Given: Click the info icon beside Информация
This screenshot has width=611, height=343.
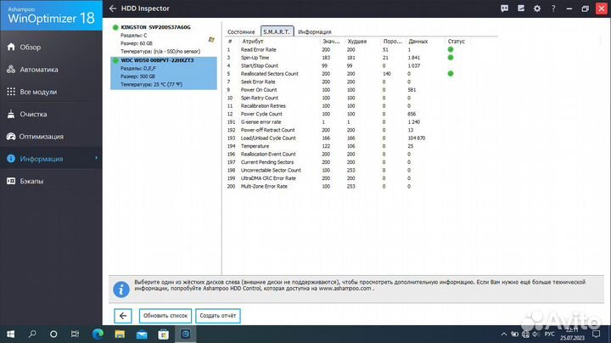Looking at the screenshot, I should coord(11,159).
